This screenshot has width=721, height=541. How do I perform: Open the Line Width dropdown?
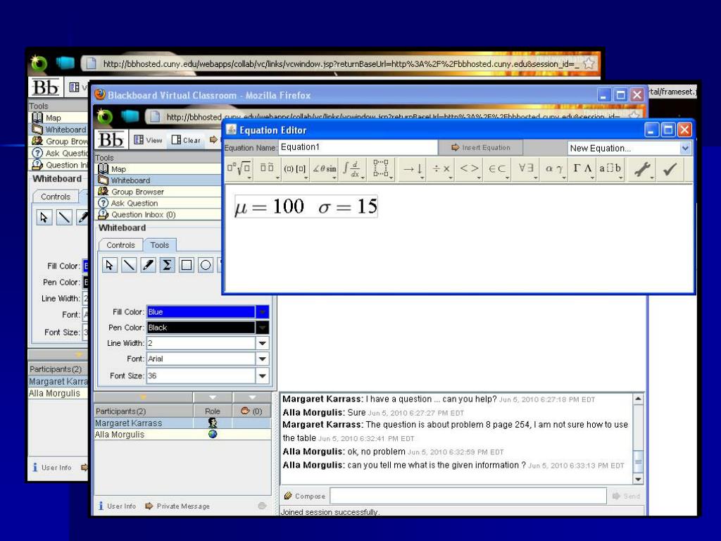pyautogui.click(x=262, y=343)
